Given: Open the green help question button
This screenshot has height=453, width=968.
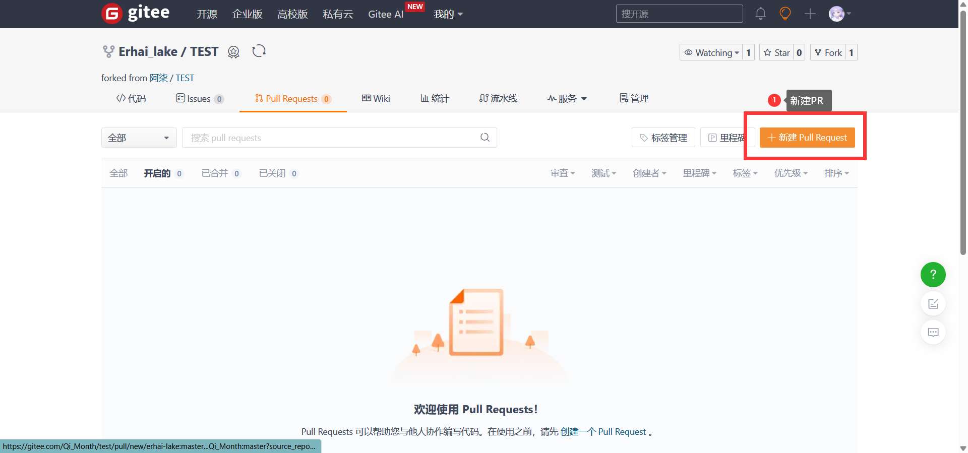Looking at the screenshot, I should tap(933, 275).
